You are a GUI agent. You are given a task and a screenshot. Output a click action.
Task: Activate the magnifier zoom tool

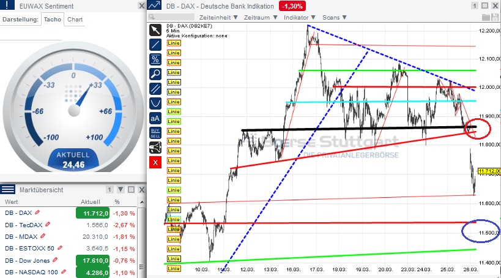[x=155, y=74]
